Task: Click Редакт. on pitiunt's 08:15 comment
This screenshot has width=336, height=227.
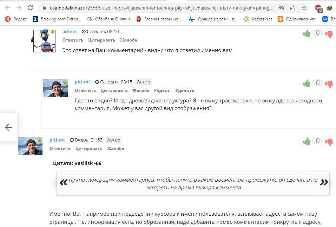Action: pyautogui.click(x=162, y=90)
